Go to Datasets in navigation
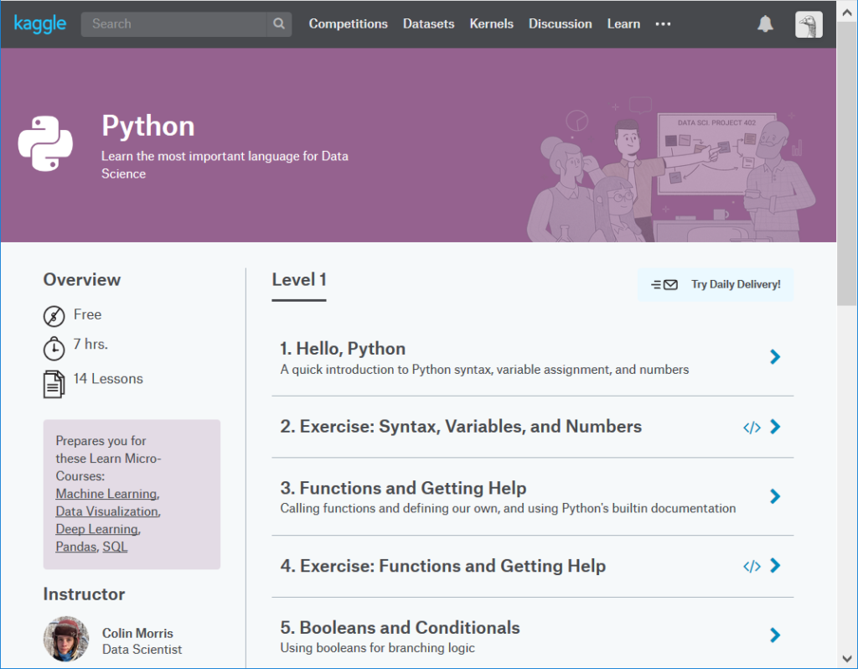The width and height of the screenshot is (858, 669). (x=428, y=24)
